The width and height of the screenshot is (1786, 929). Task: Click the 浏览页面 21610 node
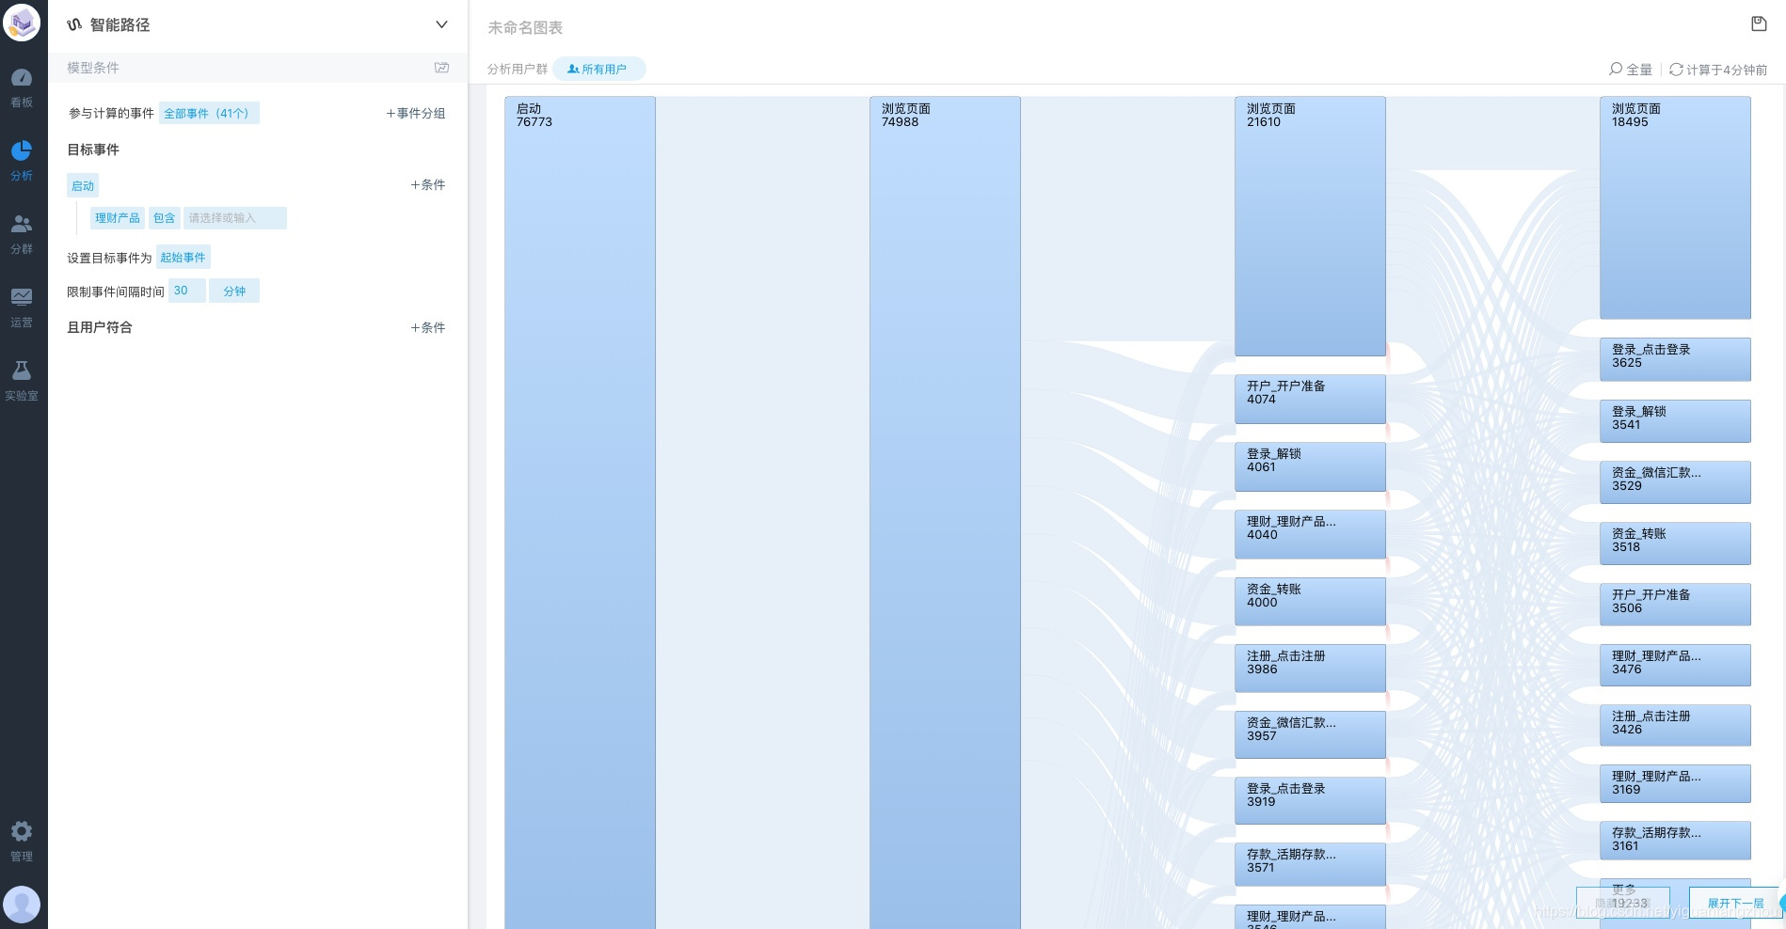[1310, 226]
